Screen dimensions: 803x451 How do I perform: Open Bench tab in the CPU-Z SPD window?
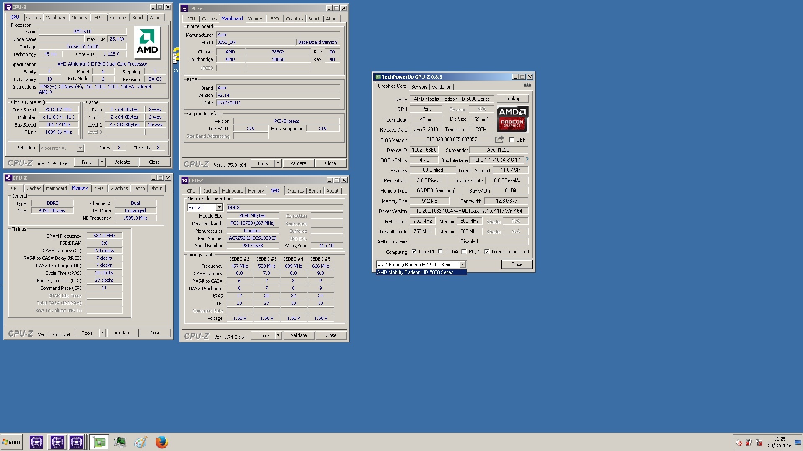pos(315,191)
